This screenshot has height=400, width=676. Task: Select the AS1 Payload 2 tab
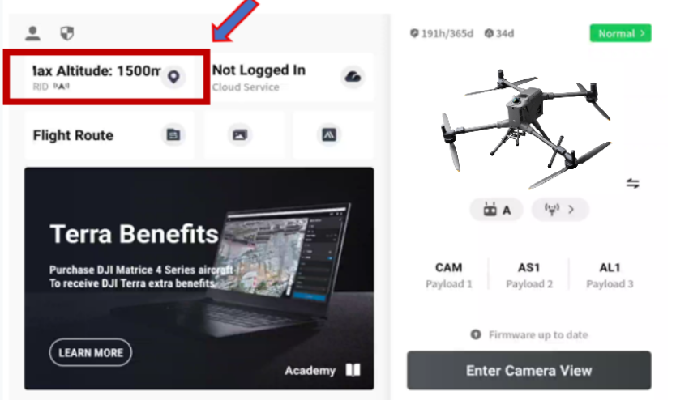click(529, 275)
